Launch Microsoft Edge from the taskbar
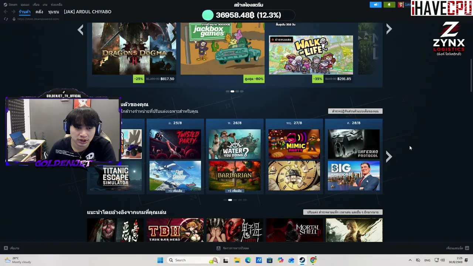Screen dimensions: 473x266 (248, 260)
